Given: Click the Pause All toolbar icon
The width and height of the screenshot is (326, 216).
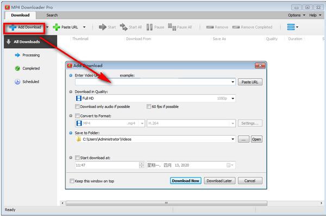Looking at the screenshot, I should (x=172, y=27).
